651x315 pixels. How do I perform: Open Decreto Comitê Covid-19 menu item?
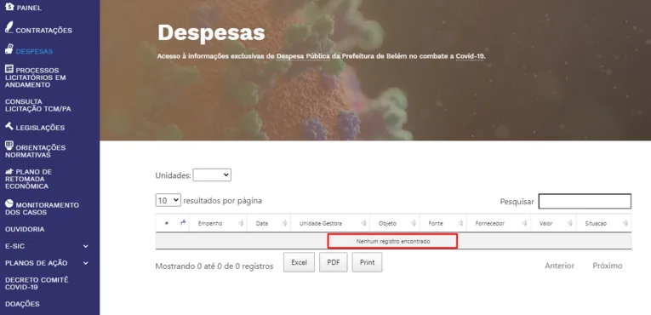pyautogui.click(x=37, y=283)
